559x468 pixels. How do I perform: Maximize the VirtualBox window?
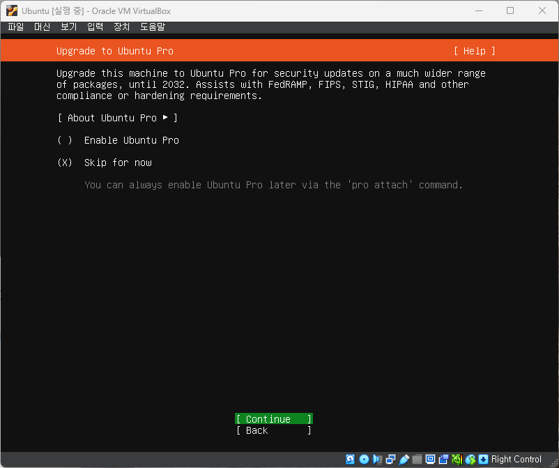510,10
